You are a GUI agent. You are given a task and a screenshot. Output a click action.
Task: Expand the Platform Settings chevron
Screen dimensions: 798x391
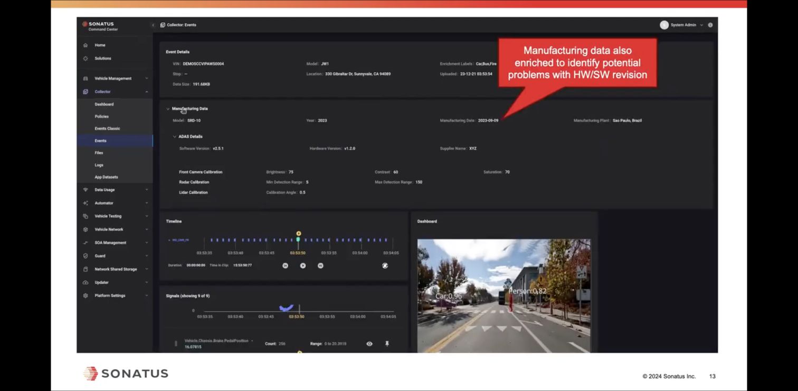point(147,296)
